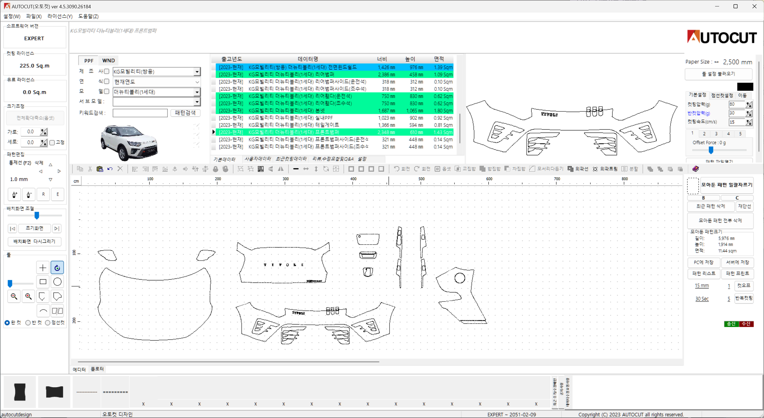The height and width of the screenshot is (418, 764).
Task: Toggle the 제조사 checkbox
Action: (x=107, y=71)
